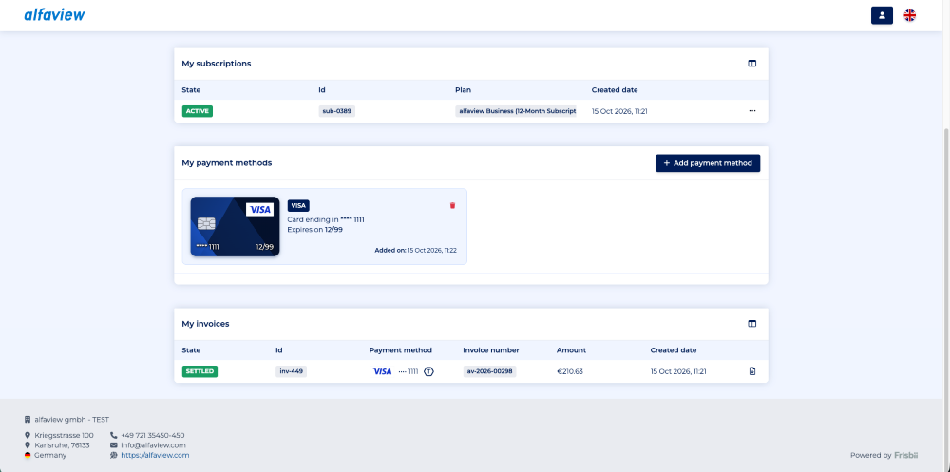Click the phone number +49 721 35450-450

tap(152, 435)
